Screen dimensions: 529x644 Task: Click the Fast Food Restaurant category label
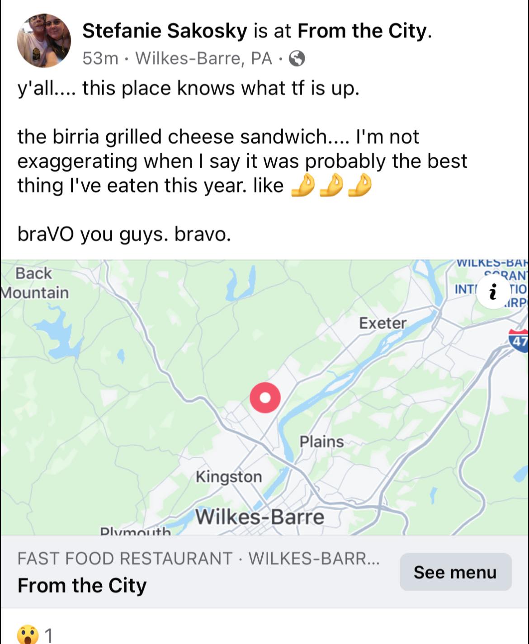coord(124,559)
